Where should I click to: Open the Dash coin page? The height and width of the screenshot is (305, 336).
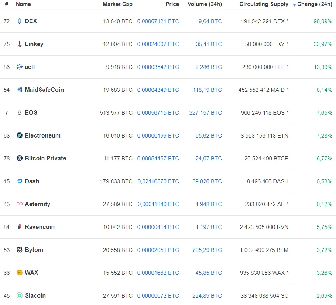(x=32, y=181)
